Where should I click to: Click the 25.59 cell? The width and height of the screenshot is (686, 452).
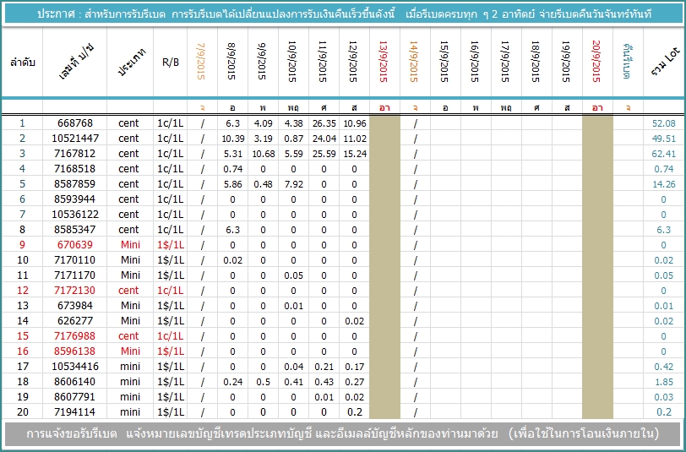tap(324, 154)
